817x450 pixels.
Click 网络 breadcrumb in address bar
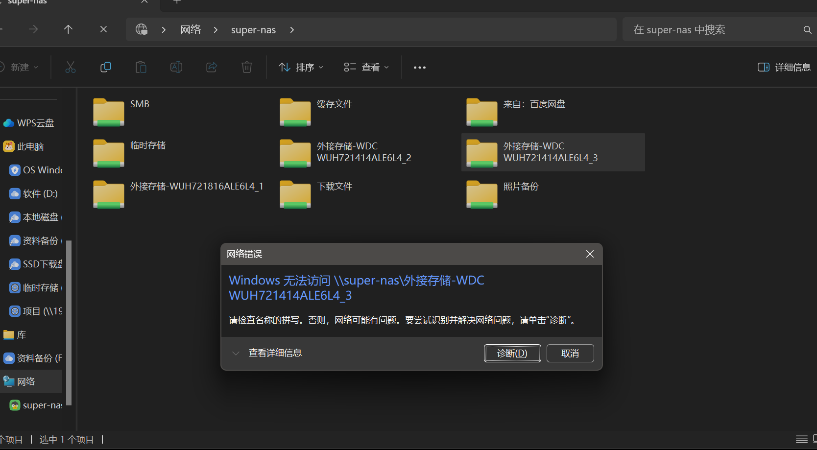[191, 30]
